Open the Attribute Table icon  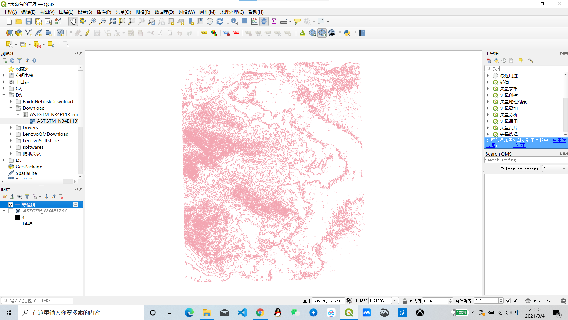point(244,21)
